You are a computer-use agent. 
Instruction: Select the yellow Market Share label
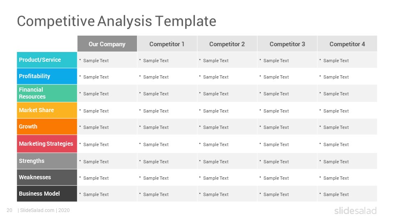[x=47, y=110]
